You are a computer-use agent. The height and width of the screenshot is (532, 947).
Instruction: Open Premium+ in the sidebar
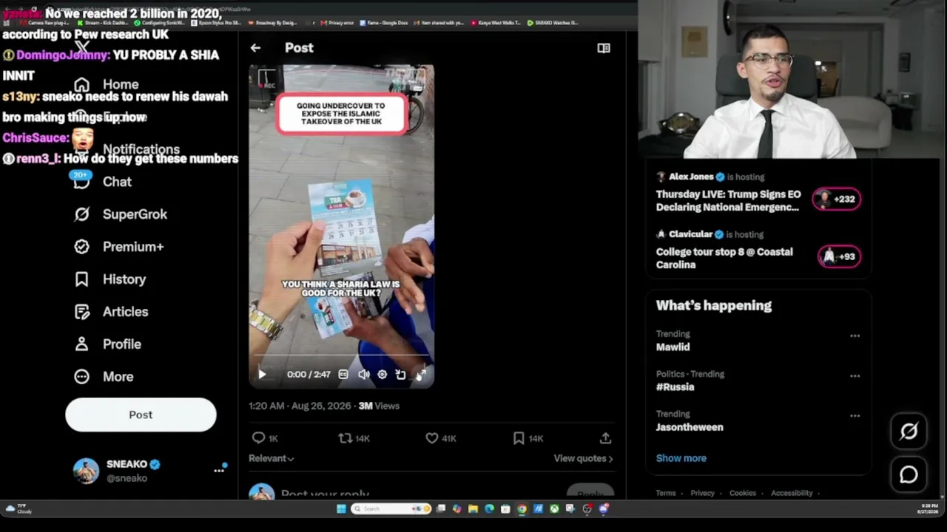coord(119,247)
